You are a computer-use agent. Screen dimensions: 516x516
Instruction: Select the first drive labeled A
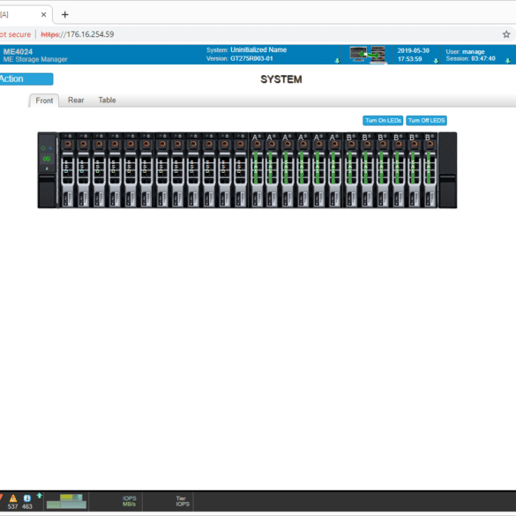(x=257, y=170)
